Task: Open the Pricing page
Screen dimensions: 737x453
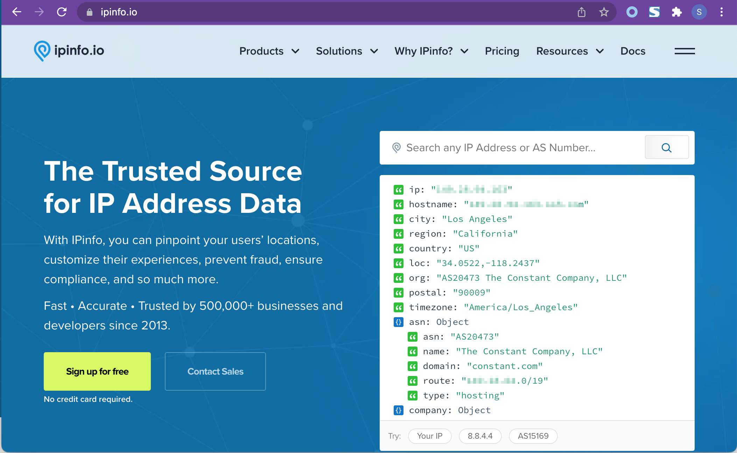Action: (502, 51)
